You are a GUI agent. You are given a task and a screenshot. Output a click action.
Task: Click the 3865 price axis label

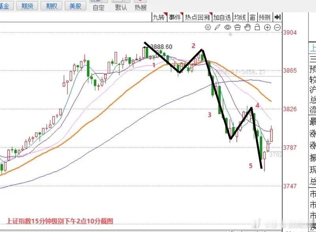tap(290, 70)
